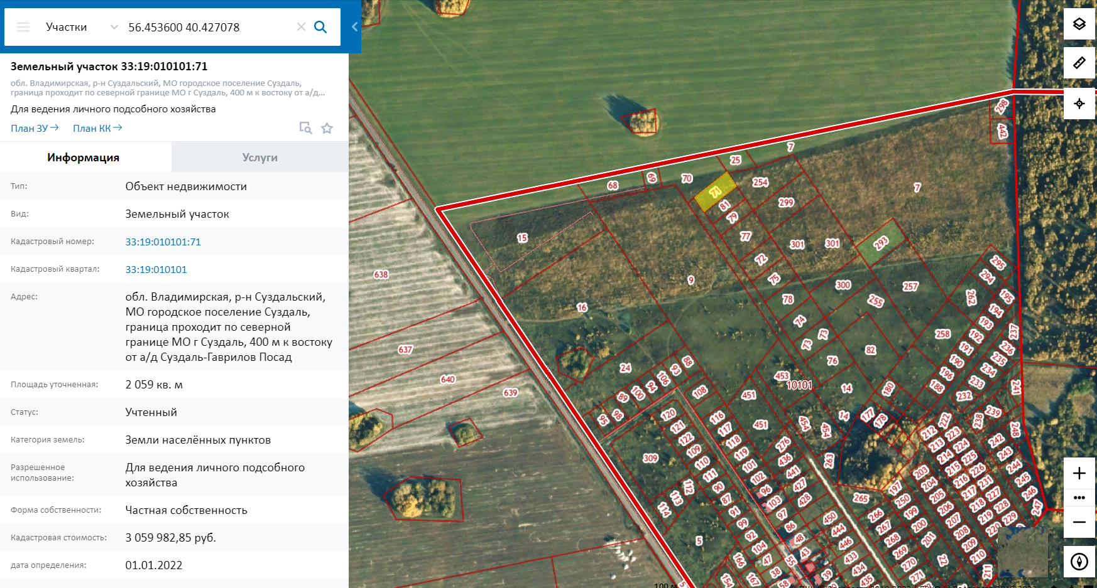Open more options between zoom buttons
Viewport: 1097px width, 588px height.
pyautogui.click(x=1079, y=498)
